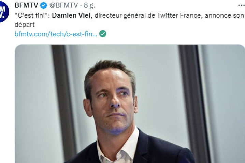The height and width of the screenshot is (163, 245).
Task: Click the blue verified badge beside BFMTV
Action: point(44,5)
